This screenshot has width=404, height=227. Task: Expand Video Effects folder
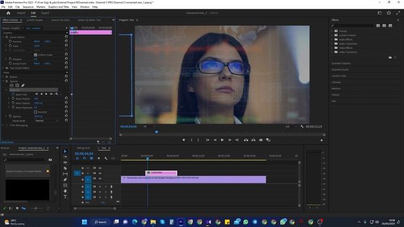(x=333, y=48)
